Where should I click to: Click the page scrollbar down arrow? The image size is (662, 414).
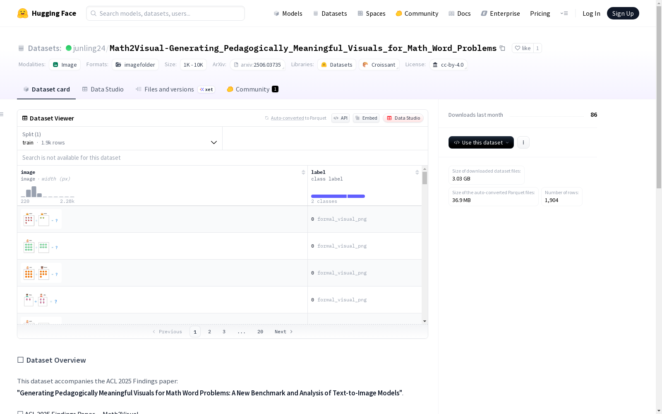pos(659,411)
